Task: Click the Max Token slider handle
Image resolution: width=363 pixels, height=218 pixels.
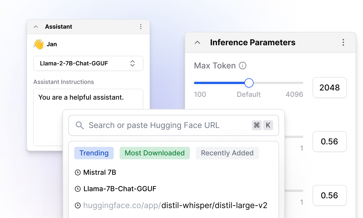Action: click(x=249, y=83)
